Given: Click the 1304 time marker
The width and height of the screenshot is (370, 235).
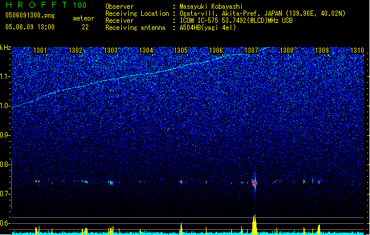Looking at the screenshot, I should (x=146, y=51).
